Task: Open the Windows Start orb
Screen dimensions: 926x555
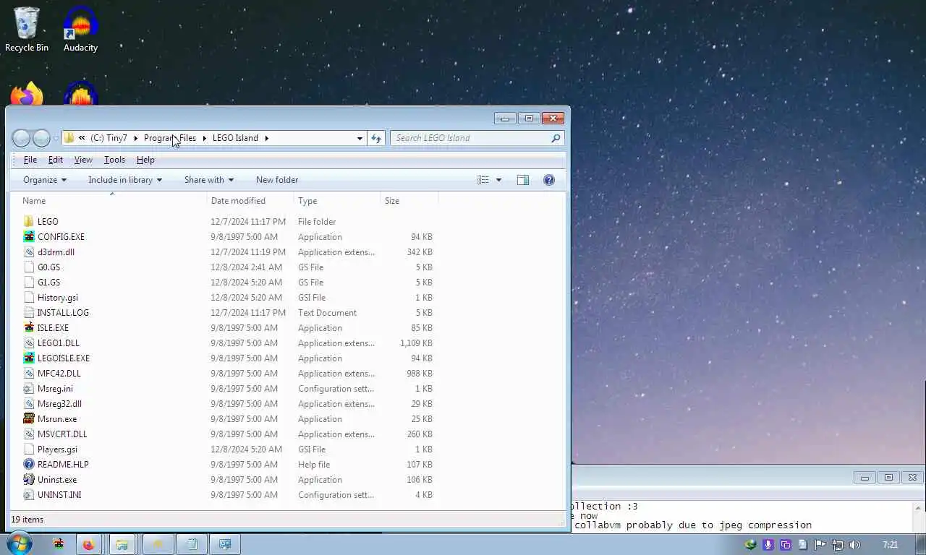Action: tap(20, 543)
